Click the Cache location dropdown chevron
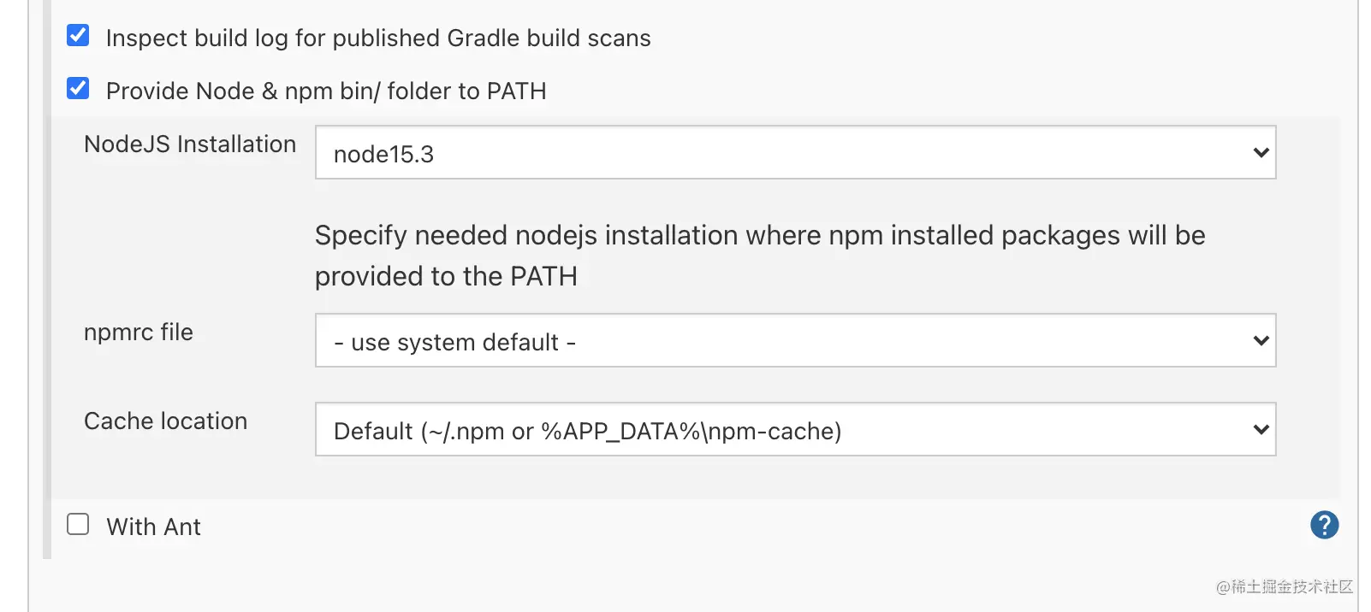 tap(1261, 430)
